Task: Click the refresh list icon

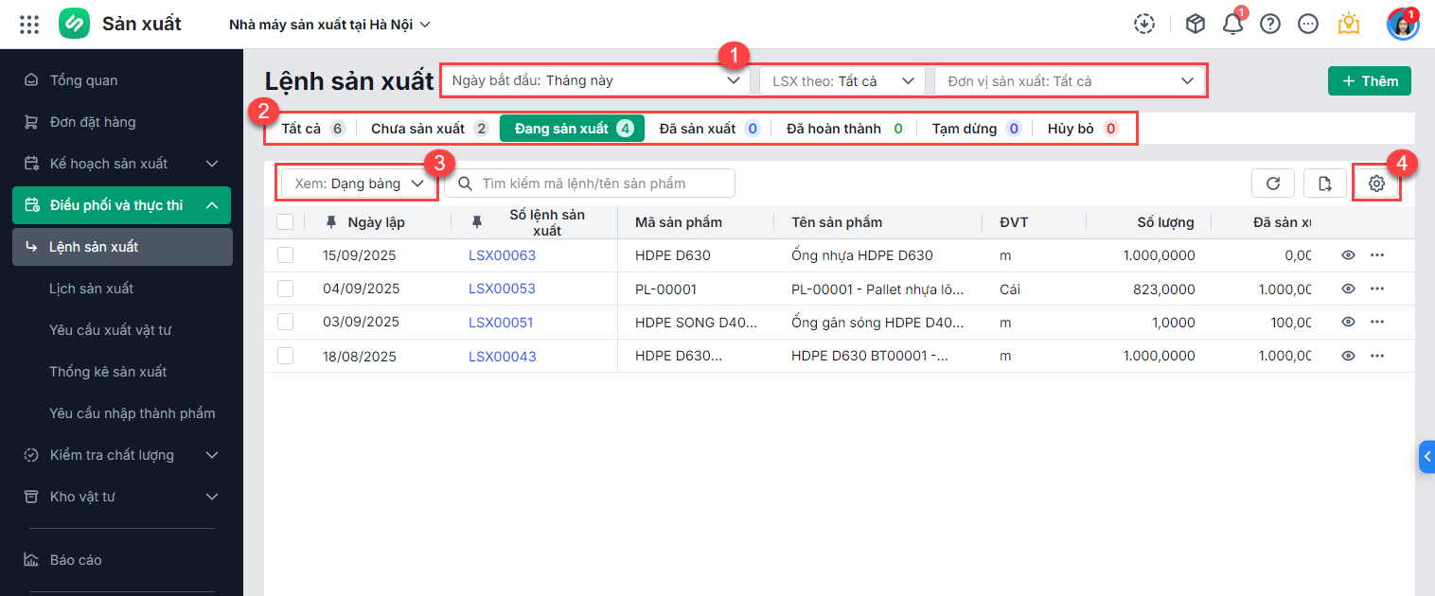Action: pos(1273,184)
